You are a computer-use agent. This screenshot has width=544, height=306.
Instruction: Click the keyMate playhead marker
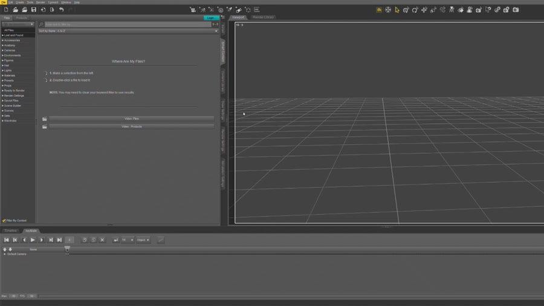click(67, 249)
